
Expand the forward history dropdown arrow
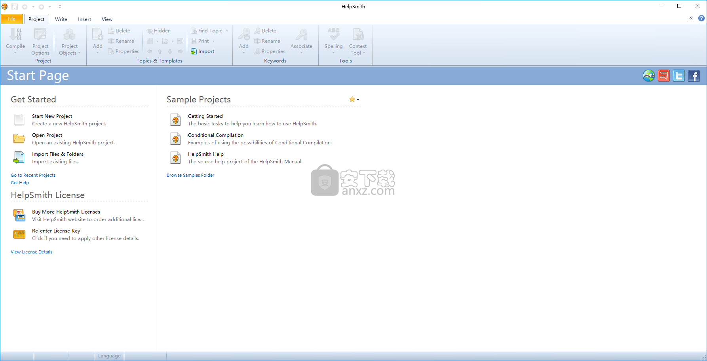[49, 7]
